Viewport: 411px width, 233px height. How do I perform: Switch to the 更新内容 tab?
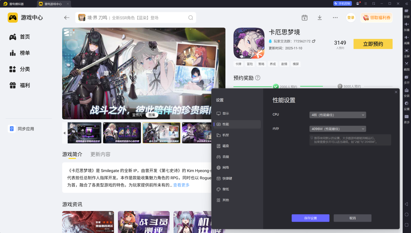[x=100, y=154]
